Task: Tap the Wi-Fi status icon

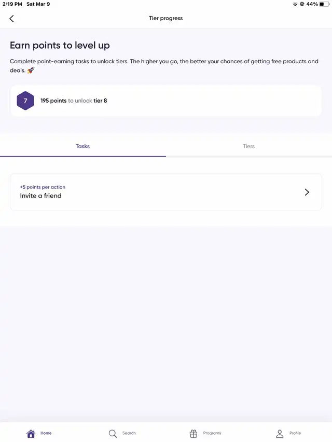Action: [x=295, y=4]
